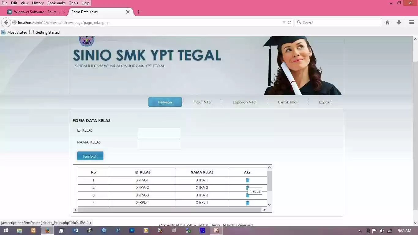Screen dimensions: 418x235
Task: Click the volume speaker icon in system tray
Action: pyautogui.click(x=382, y=231)
